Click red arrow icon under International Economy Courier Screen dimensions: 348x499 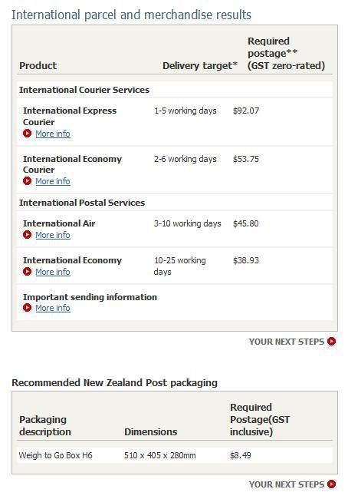(27, 180)
